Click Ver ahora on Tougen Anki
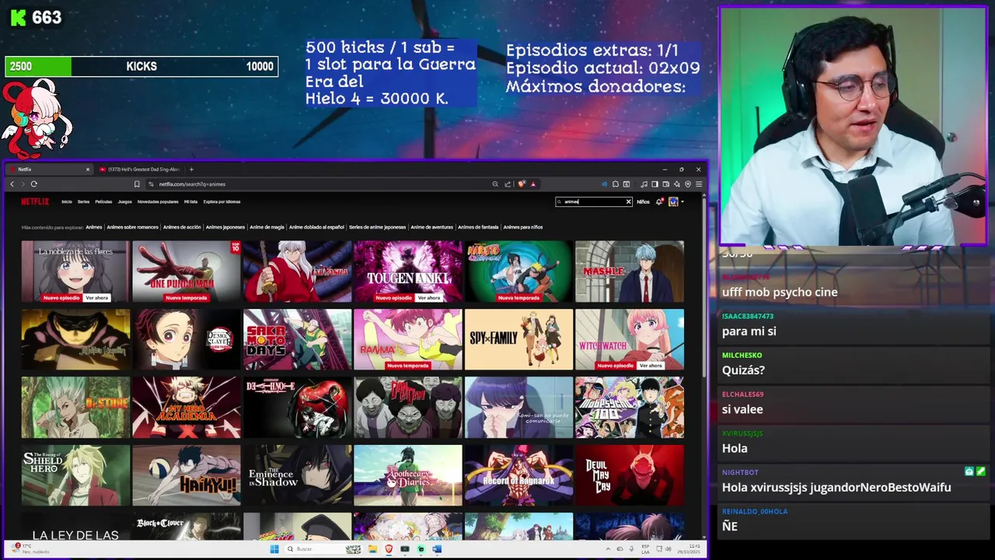The height and width of the screenshot is (560, 995). point(428,298)
